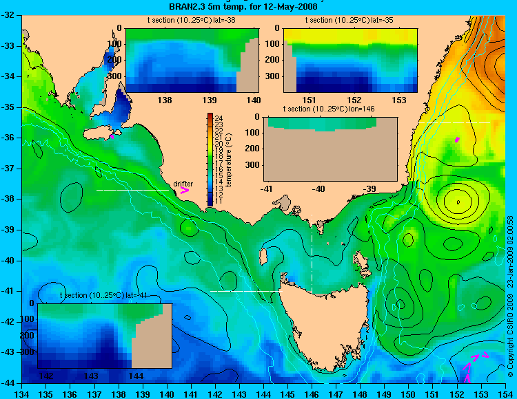Click King Island in Bass Strait

263,257
